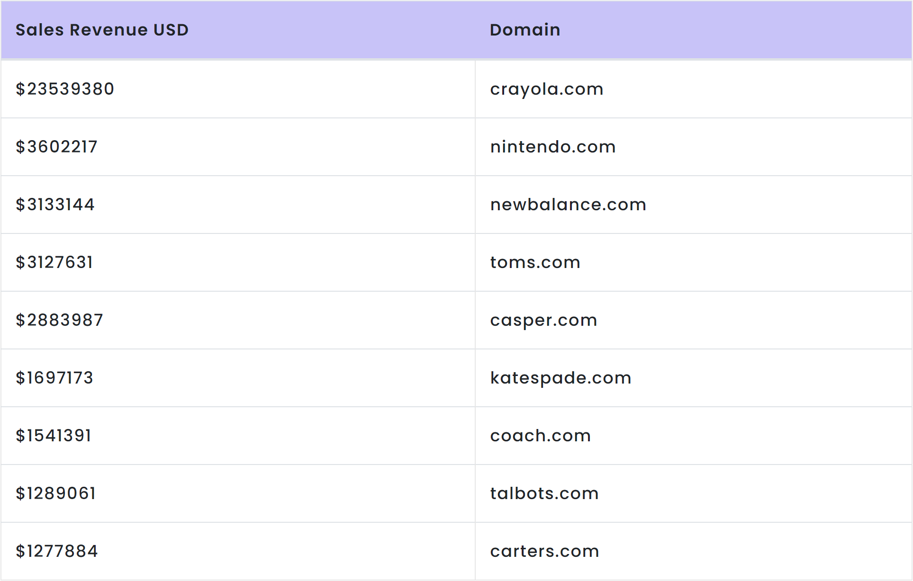Click the $1697173 revenue value
Screen dimensions: 913x581
coord(54,378)
